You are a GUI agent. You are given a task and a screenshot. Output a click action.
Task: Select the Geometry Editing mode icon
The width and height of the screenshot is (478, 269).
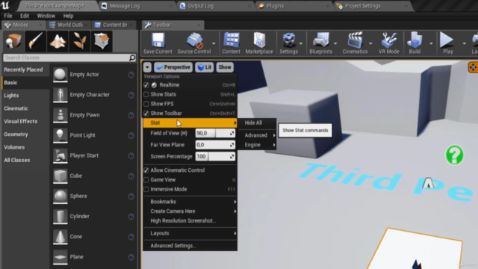point(102,41)
